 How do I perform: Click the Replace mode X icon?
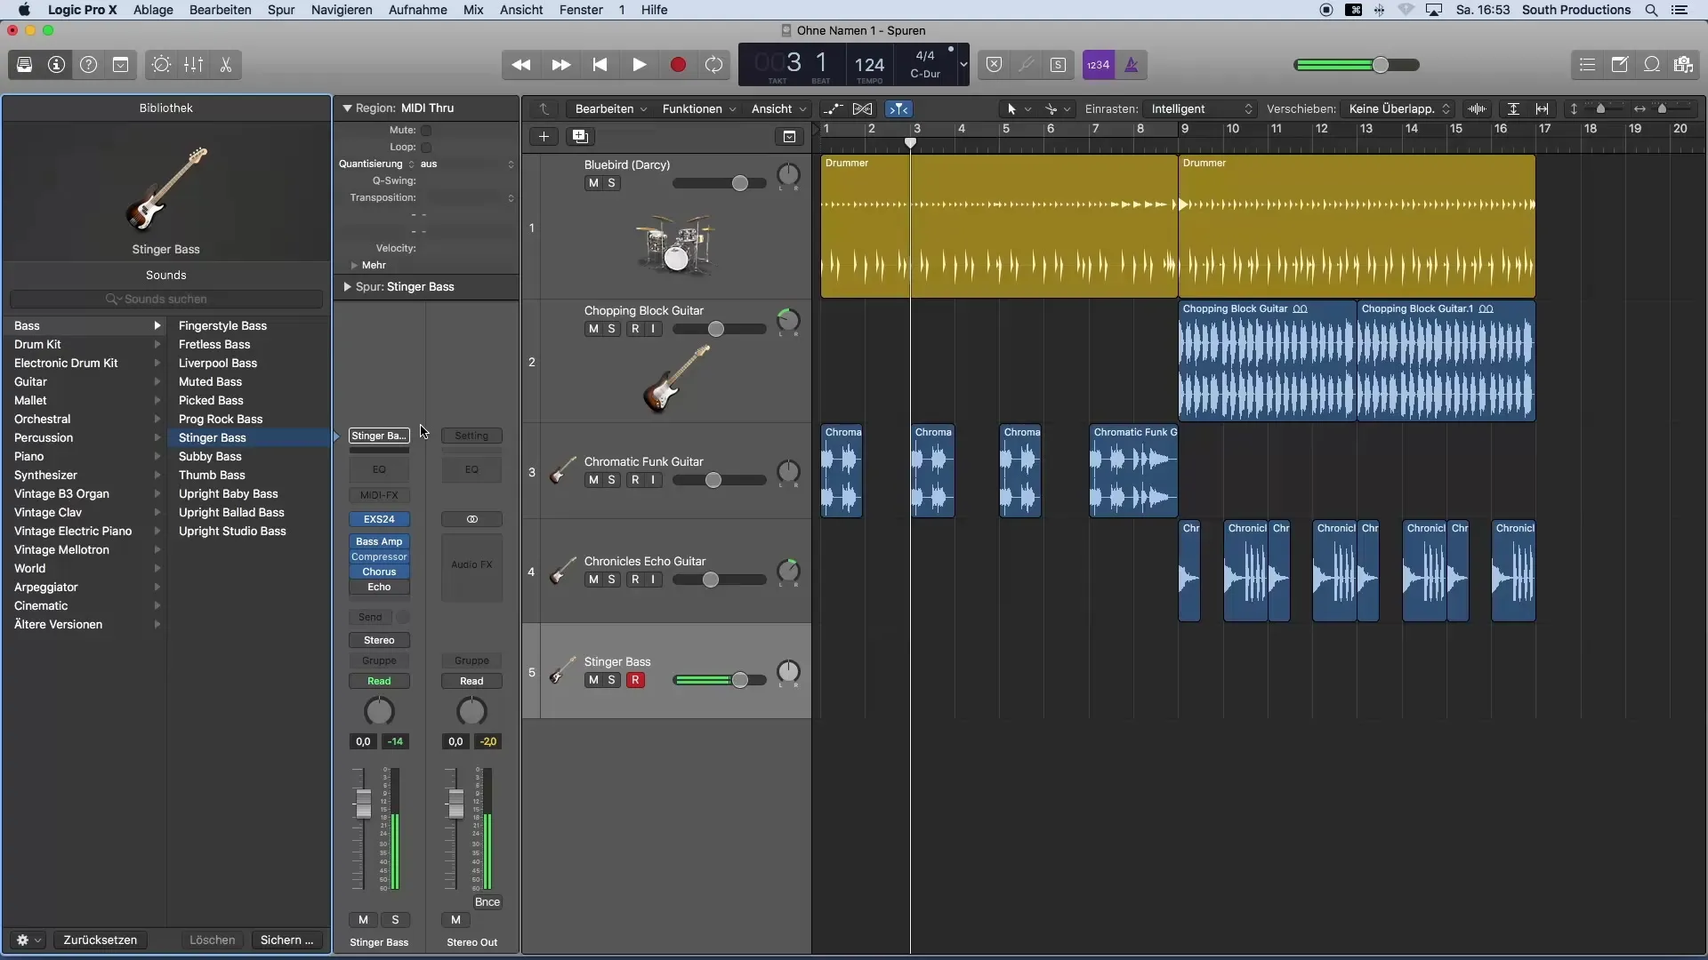coord(994,65)
